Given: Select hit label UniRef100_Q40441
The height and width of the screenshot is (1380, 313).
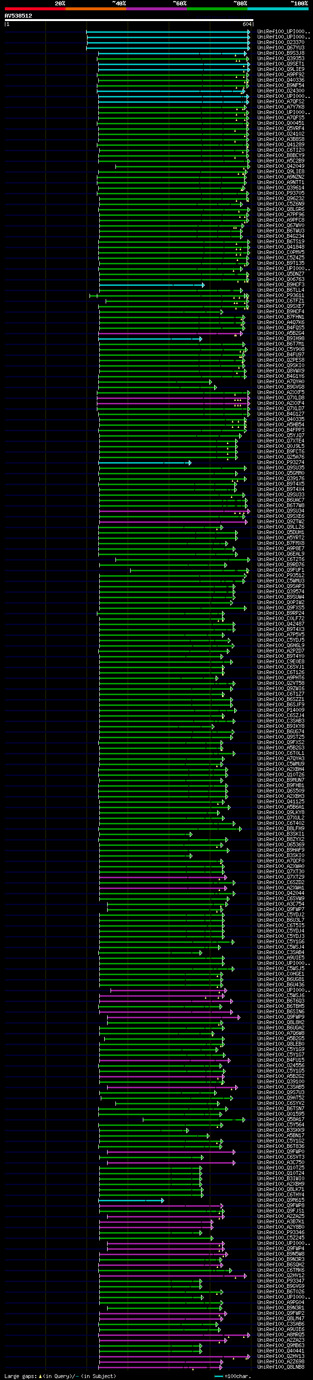Looking at the screenshot, I should [280, 1351].
